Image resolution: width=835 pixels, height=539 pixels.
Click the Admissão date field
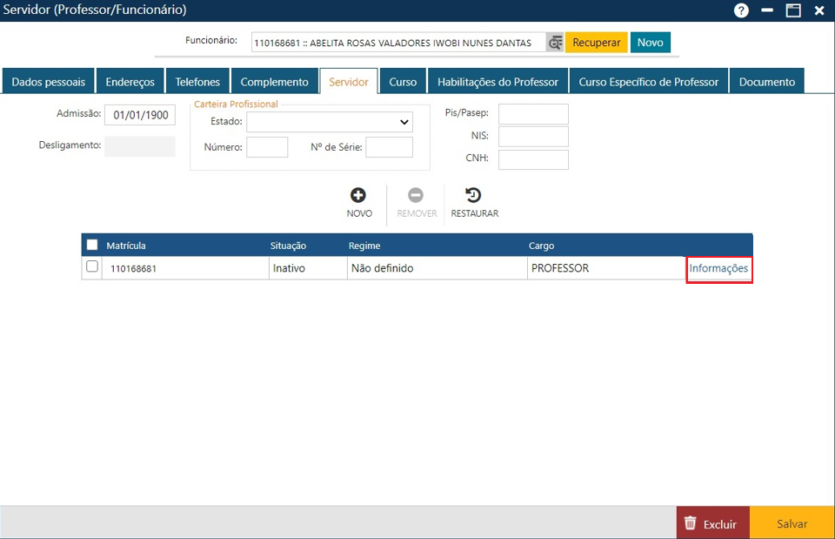click(x=140, y=115)
